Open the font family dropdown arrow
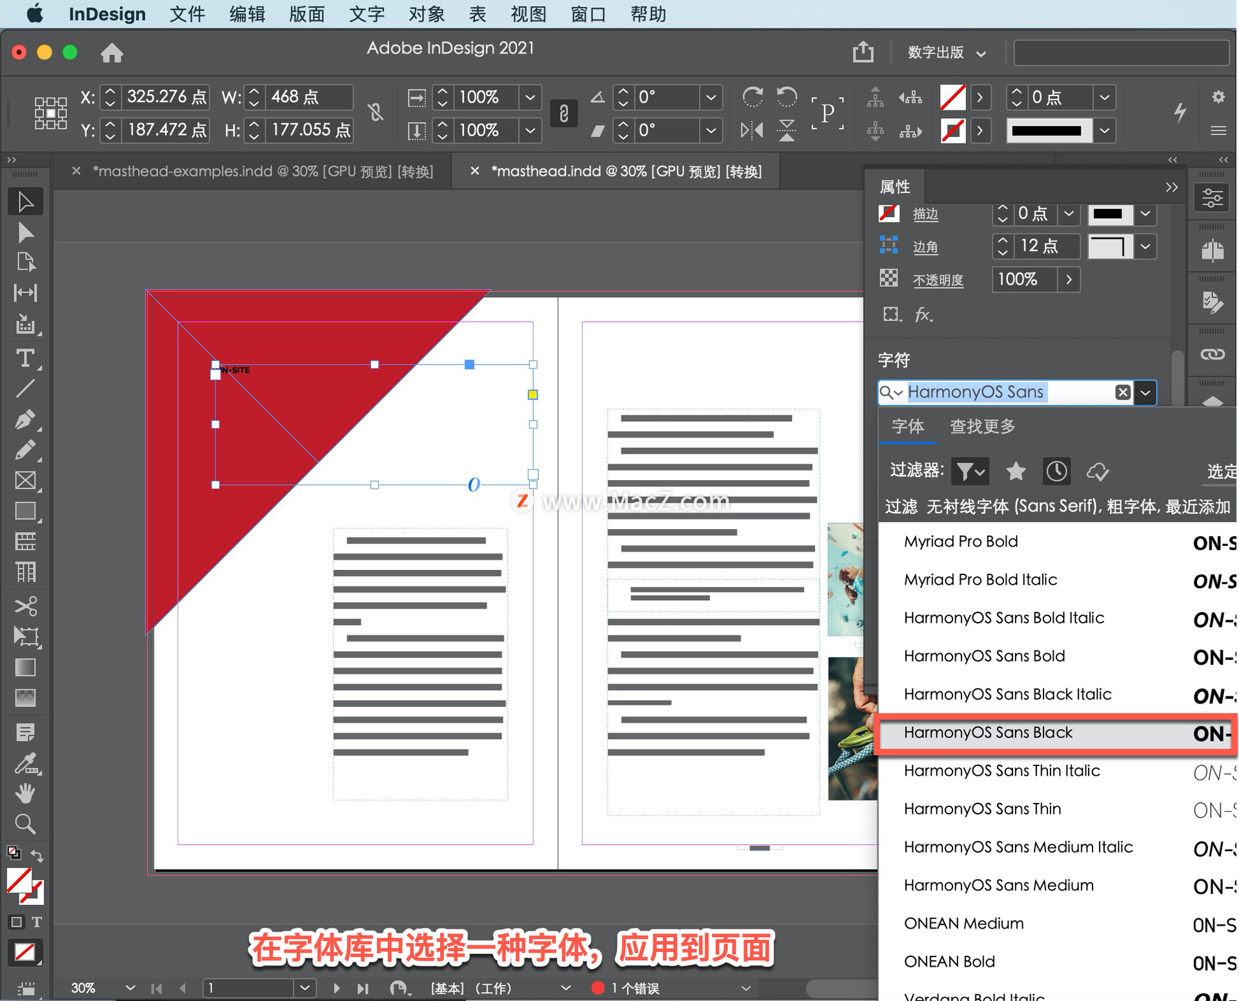 1145,392
